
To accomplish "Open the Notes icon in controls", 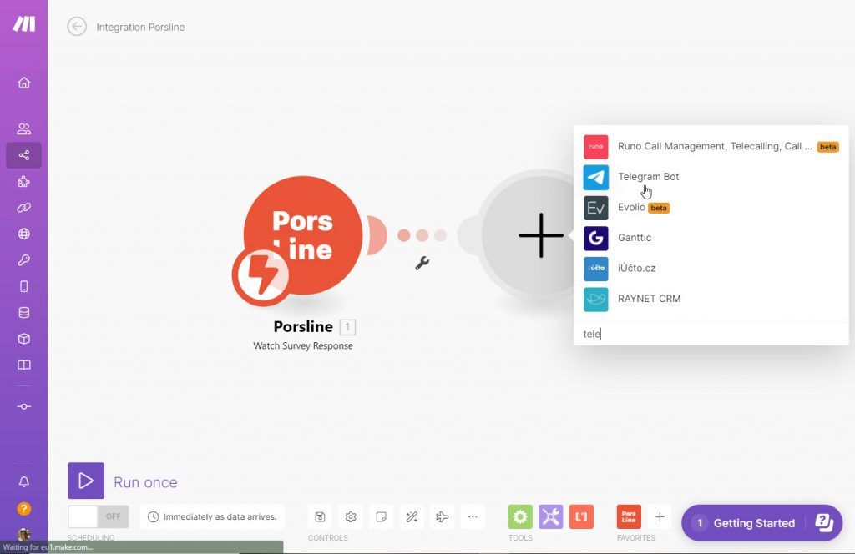I will [x=381, y=516].
